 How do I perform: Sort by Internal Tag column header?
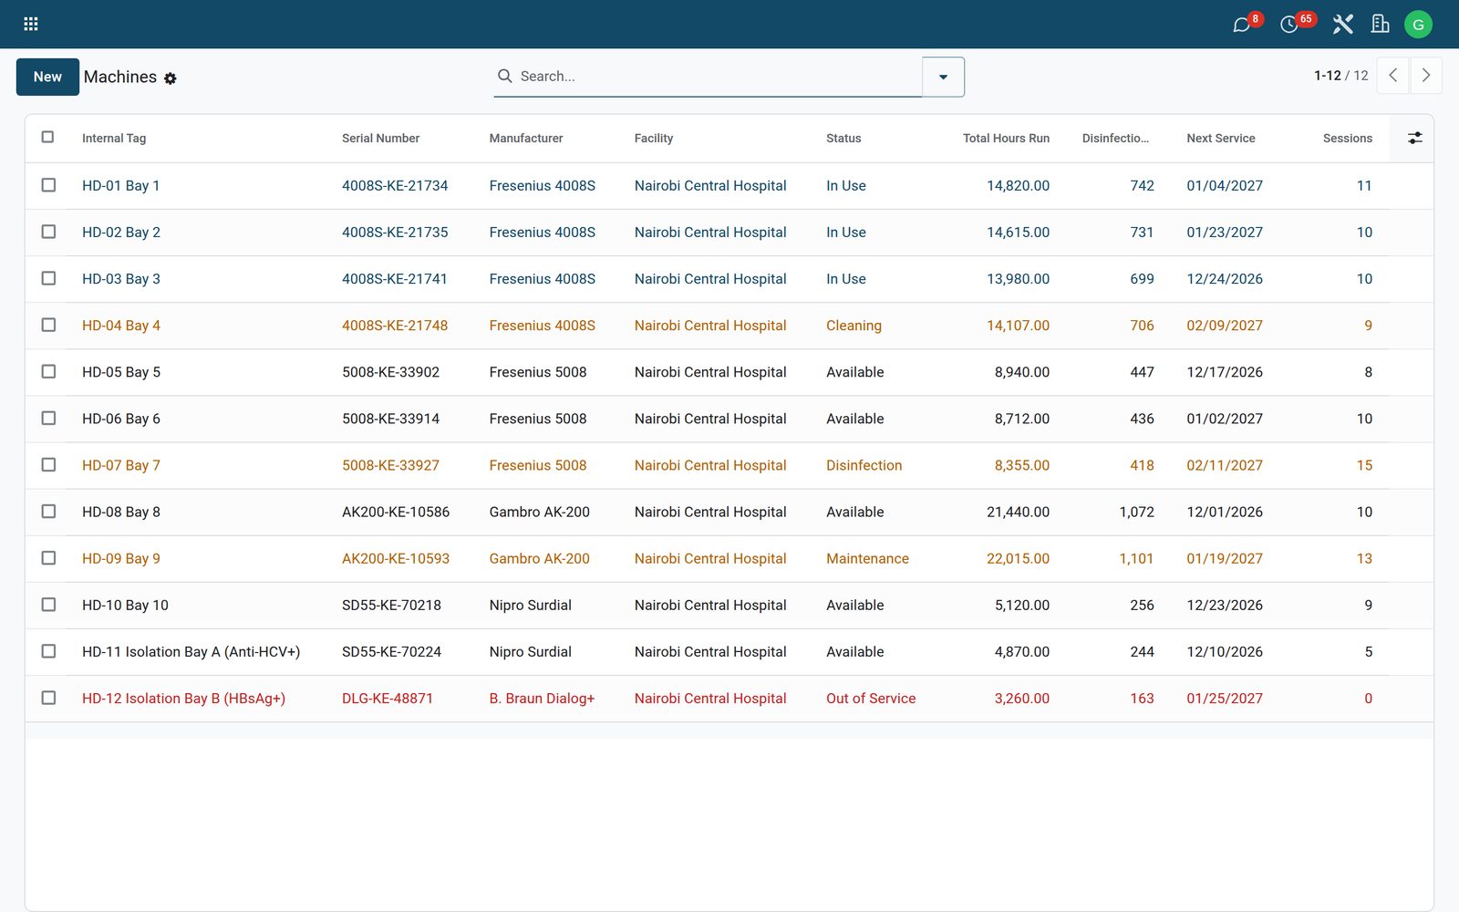(x=114, y=139)
